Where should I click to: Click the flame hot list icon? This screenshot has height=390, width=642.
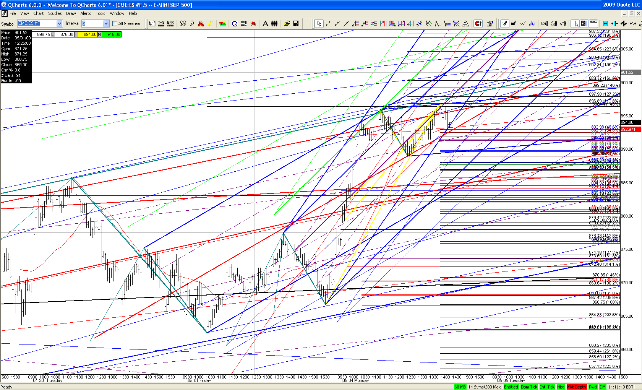(201, 24)
